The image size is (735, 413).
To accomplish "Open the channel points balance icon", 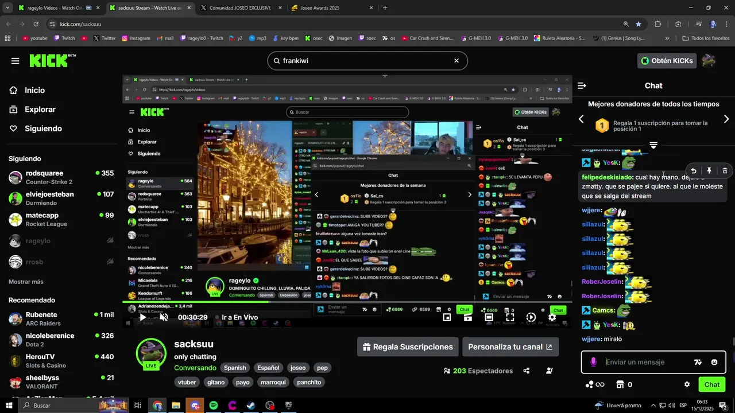I will (595, 384).
